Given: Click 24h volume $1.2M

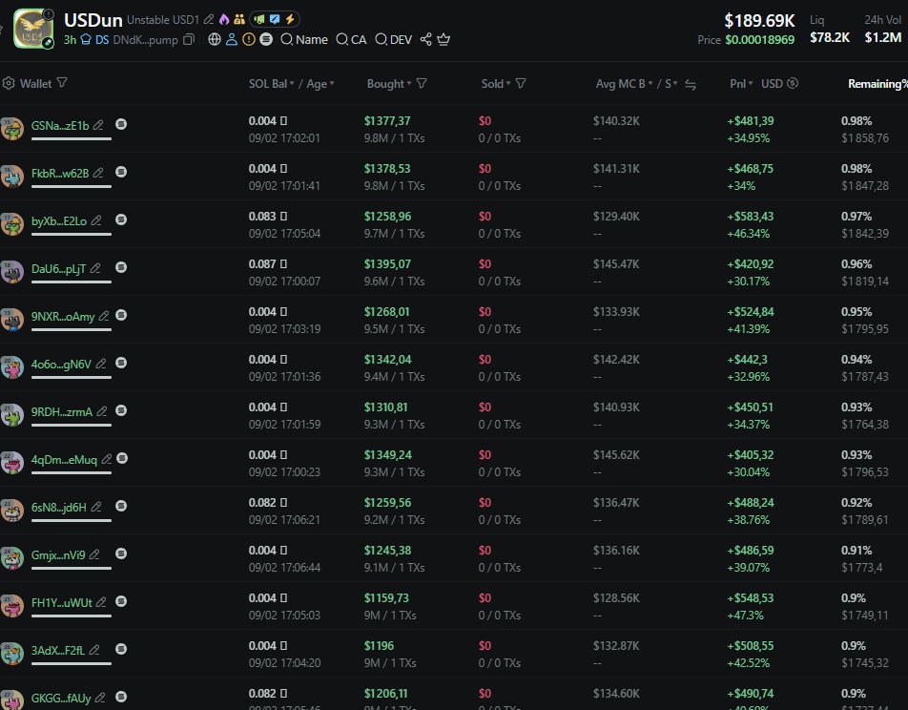Looking at the screenshot, I should (x=882, y=37).
